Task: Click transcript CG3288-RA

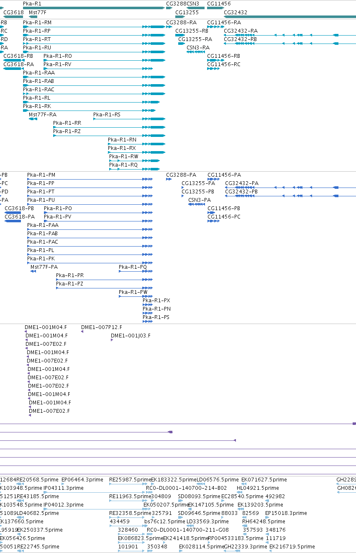Action: coord(181,23)
